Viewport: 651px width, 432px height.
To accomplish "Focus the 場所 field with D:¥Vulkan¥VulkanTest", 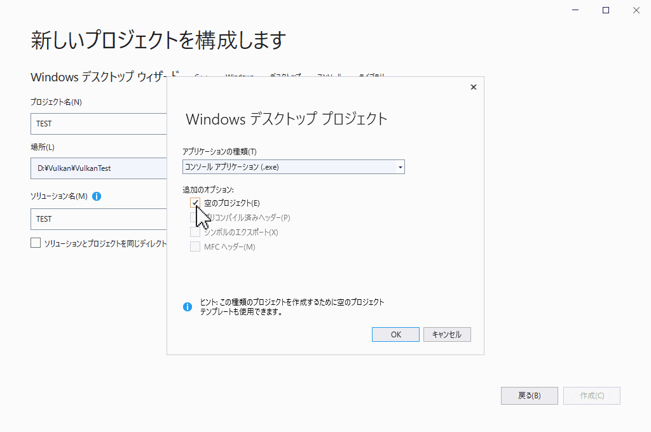I will click(99, 168).
